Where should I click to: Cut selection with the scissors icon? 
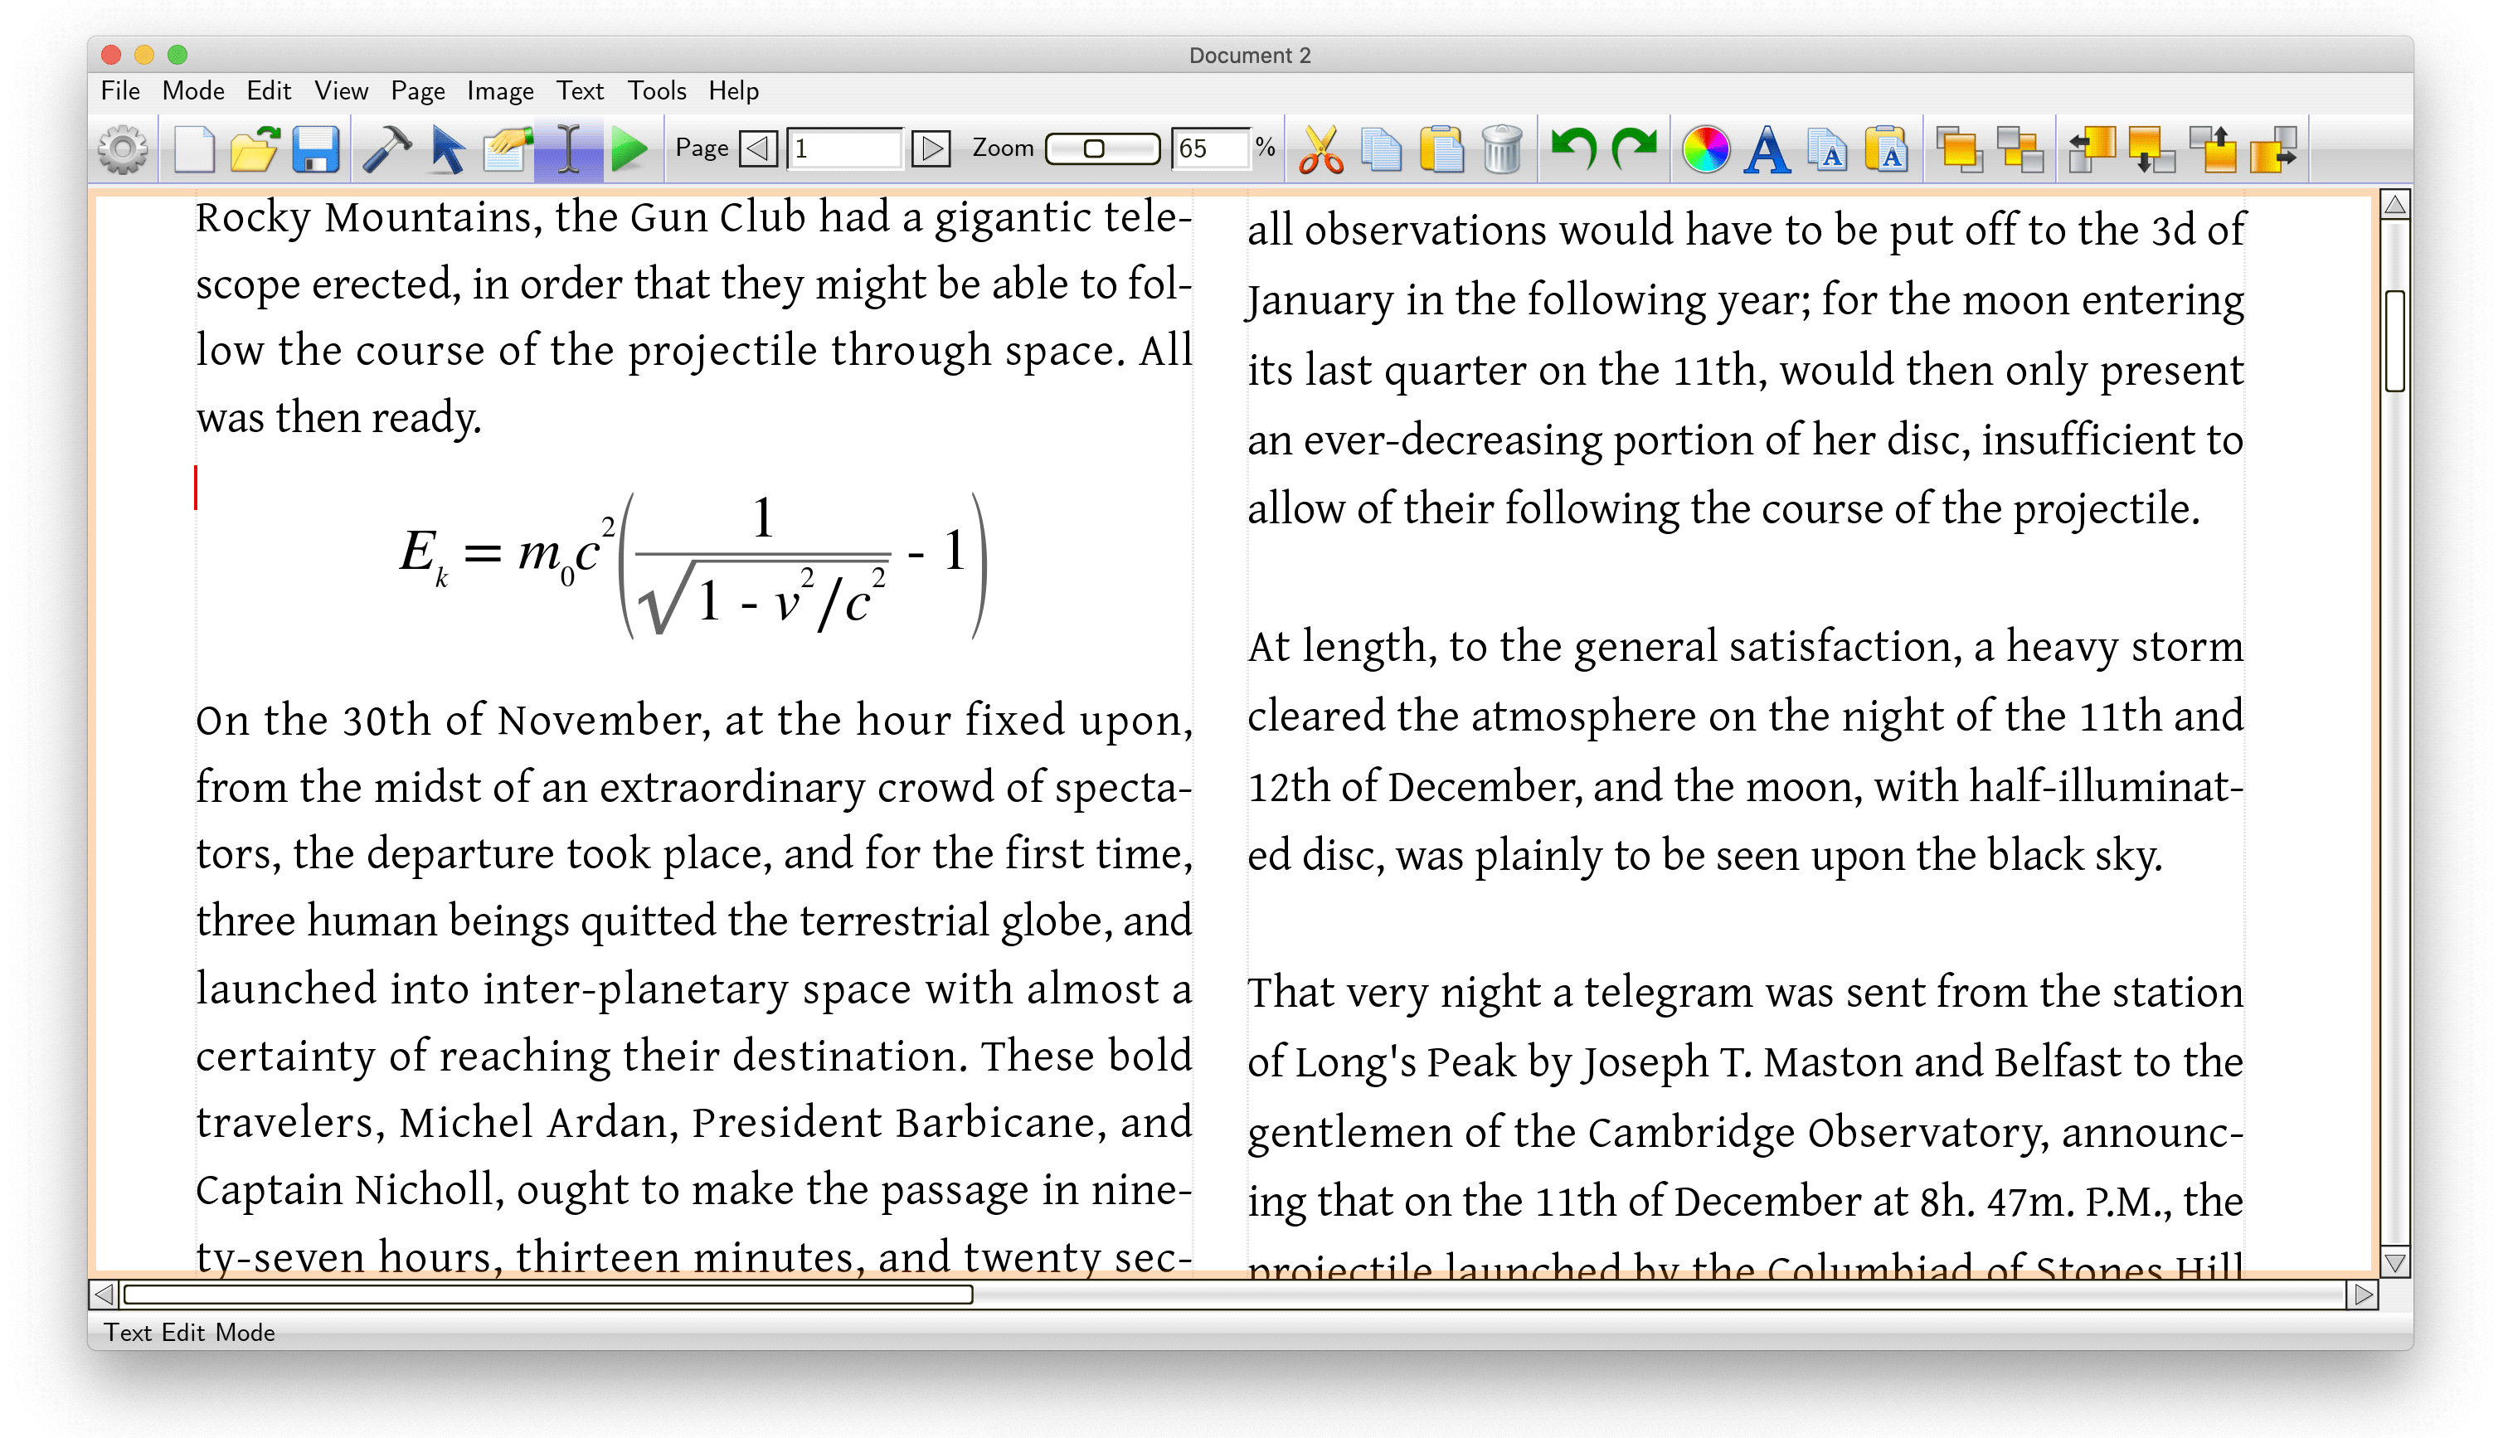coord(1320,149)
